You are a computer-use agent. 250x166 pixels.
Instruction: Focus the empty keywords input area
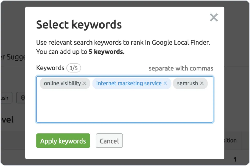[x=124, y=106]
